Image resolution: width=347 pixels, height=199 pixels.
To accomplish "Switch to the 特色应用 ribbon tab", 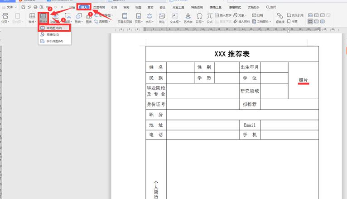I will click(x=197, y=7).
